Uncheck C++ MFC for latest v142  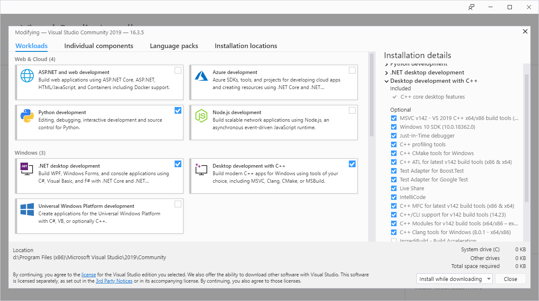coord(394,206)
